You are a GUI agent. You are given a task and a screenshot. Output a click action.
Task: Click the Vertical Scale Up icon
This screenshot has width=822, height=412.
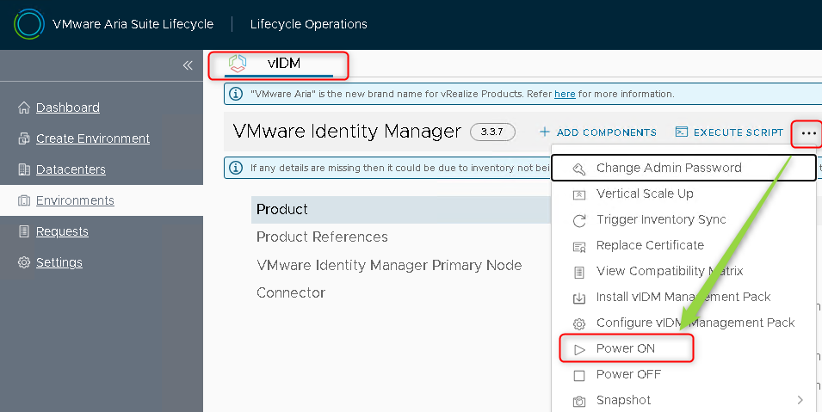pos(578,194)
